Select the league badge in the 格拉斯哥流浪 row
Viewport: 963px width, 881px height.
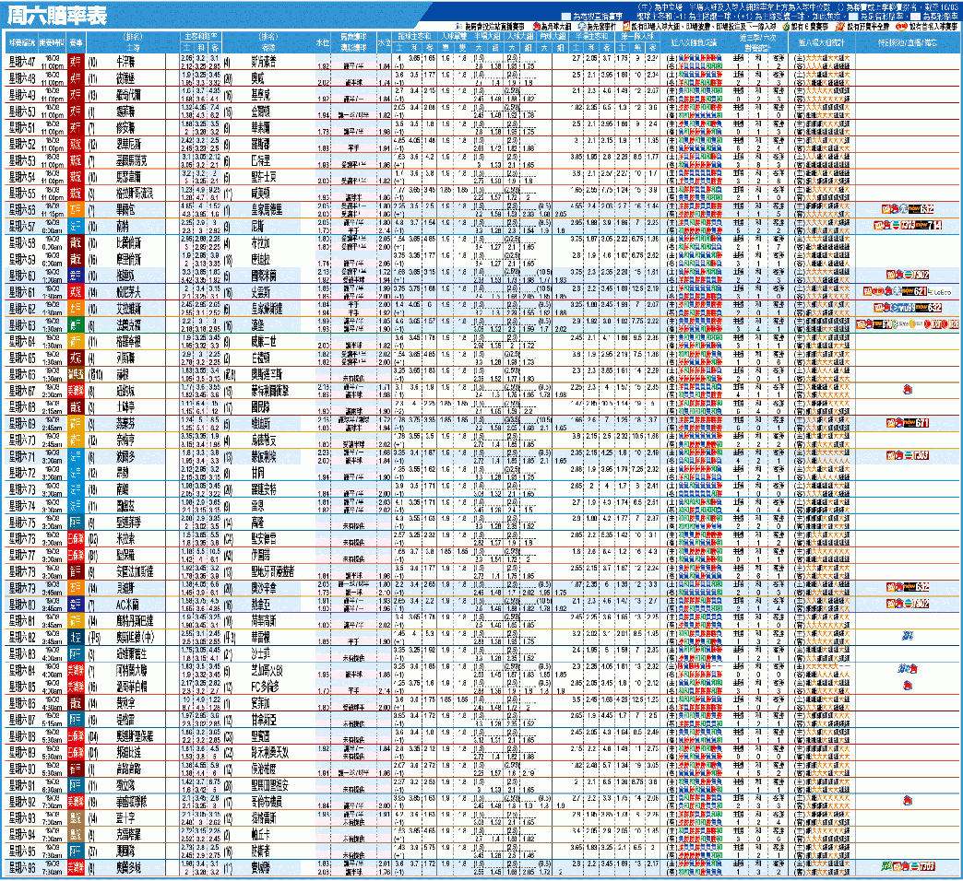[76, 194]
